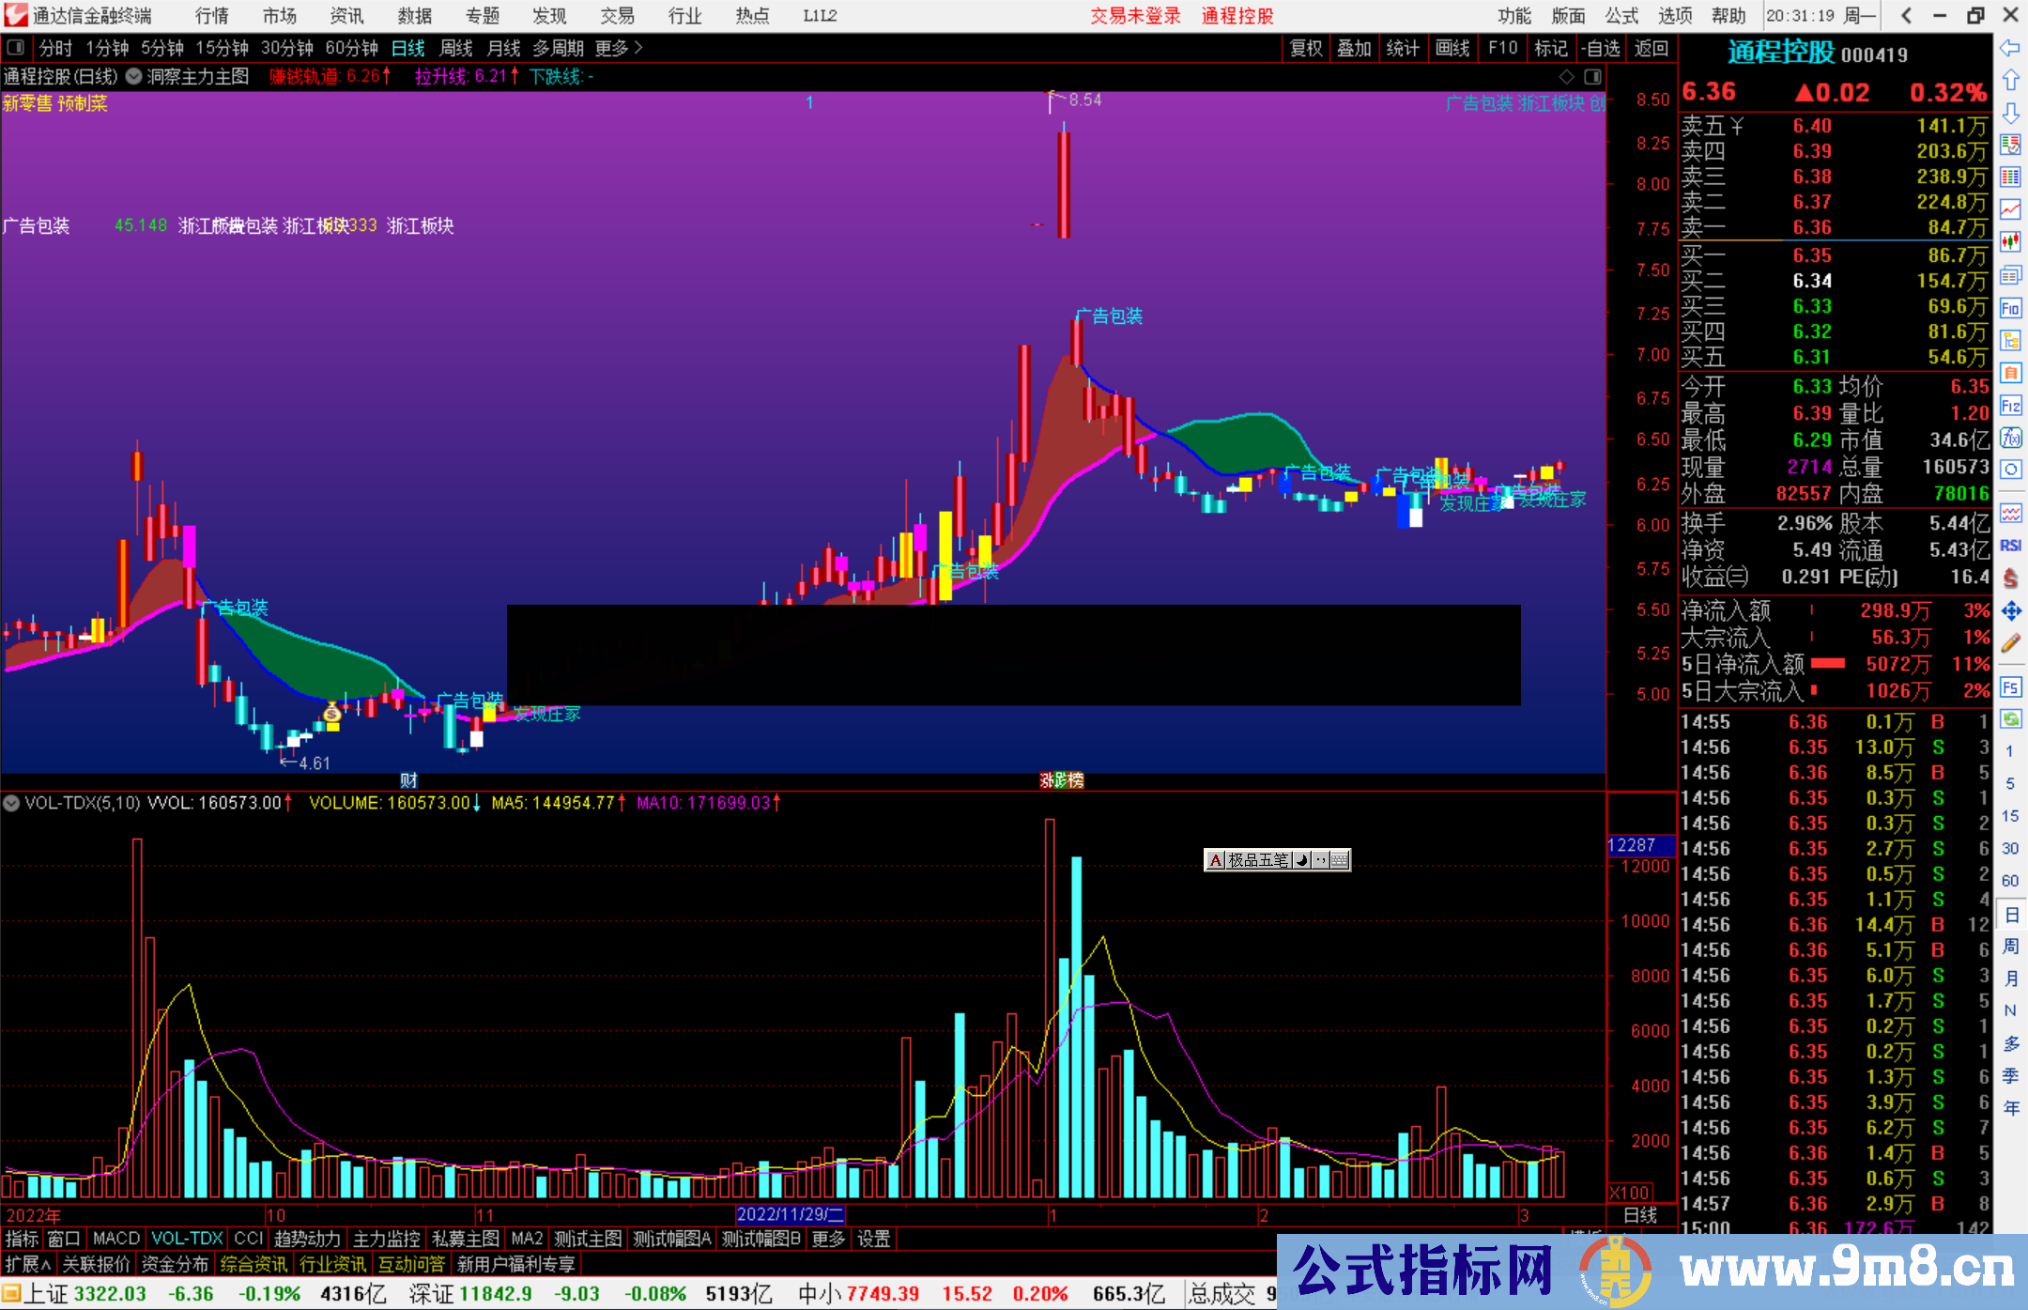Click the green refresh icon in the sidebar
The height and width of the screenshot is (1310, 2028).
tap(2010, 719)
